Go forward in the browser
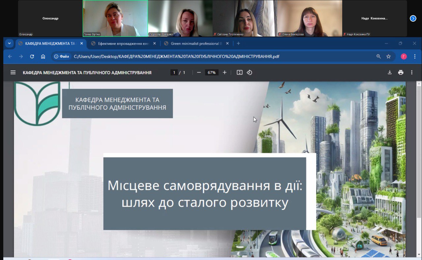The width and height of the screenshot is (422, 260). (x=21, y=57)
